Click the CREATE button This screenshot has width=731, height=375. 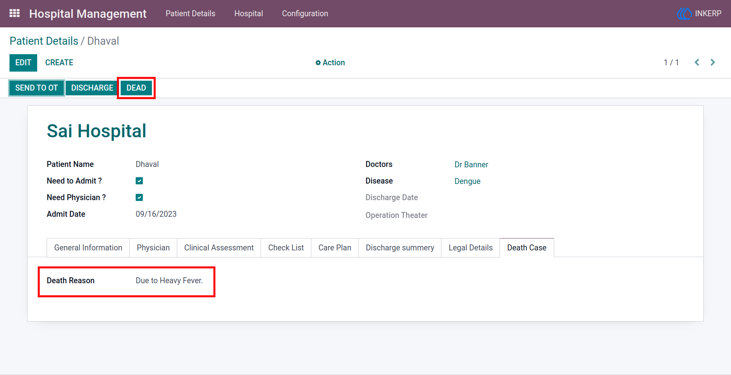pyautogui.click(x=59, y=62)
